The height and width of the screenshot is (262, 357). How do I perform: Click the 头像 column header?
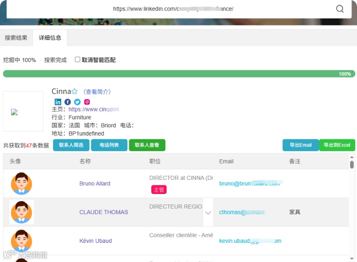click(x=15, y=161)
